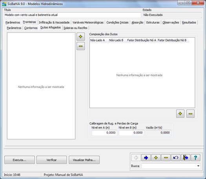This screenshot has width=206, height=179.
Task: Add a new submerged duct with the yellow plus beside the left list
Action: [80, 37]
